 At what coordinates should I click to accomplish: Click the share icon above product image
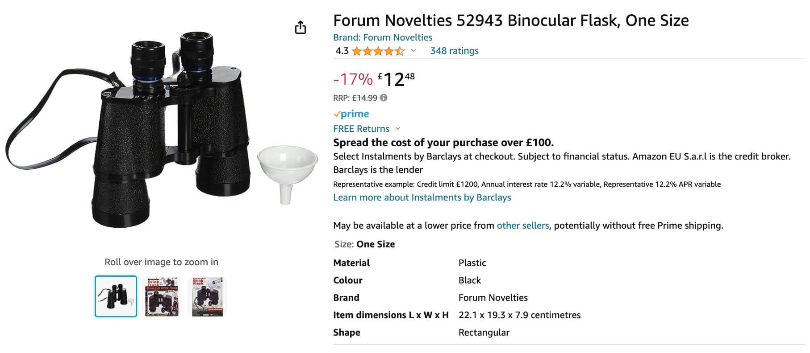pos(301,28)
